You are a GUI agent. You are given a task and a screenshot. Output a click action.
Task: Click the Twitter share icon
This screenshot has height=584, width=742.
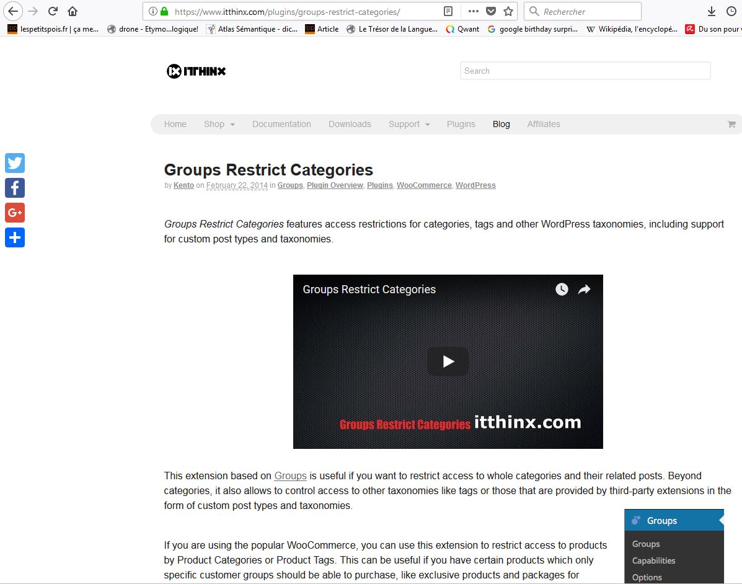point(15,163)
